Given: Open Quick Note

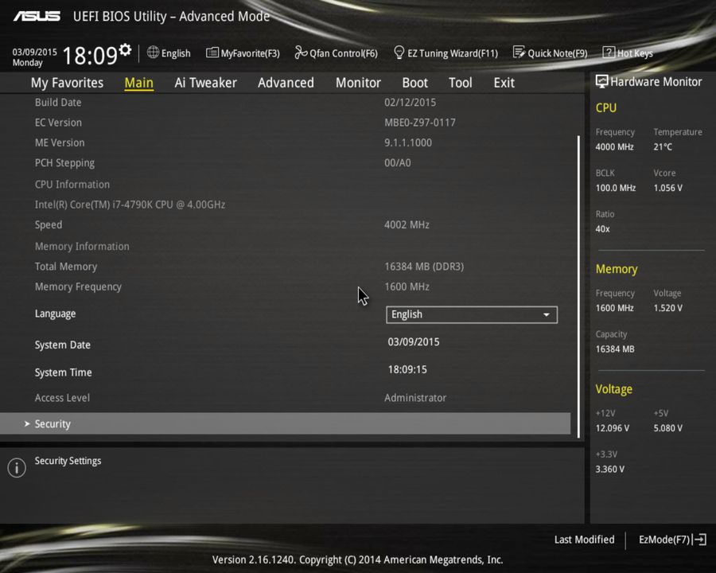Looking at the screenshot, I should 551,53.
